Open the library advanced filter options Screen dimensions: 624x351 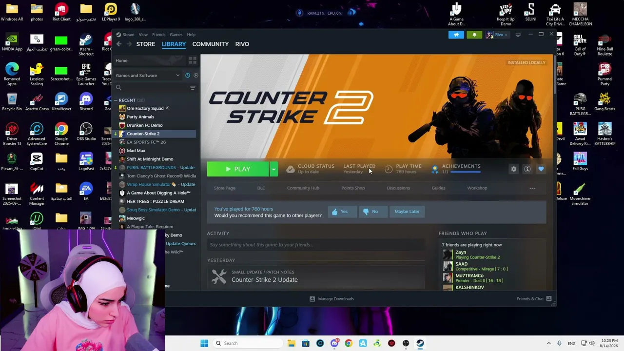(x=193, y=88)
